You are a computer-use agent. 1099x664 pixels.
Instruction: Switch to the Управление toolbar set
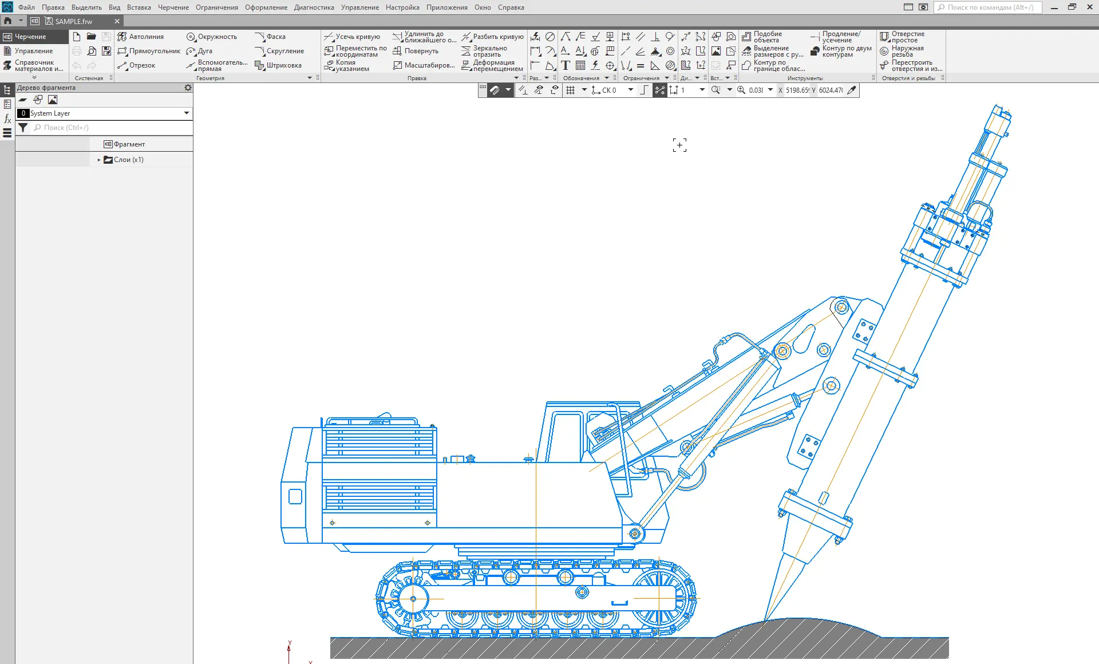pyautogui.click(x=33, y=51)
